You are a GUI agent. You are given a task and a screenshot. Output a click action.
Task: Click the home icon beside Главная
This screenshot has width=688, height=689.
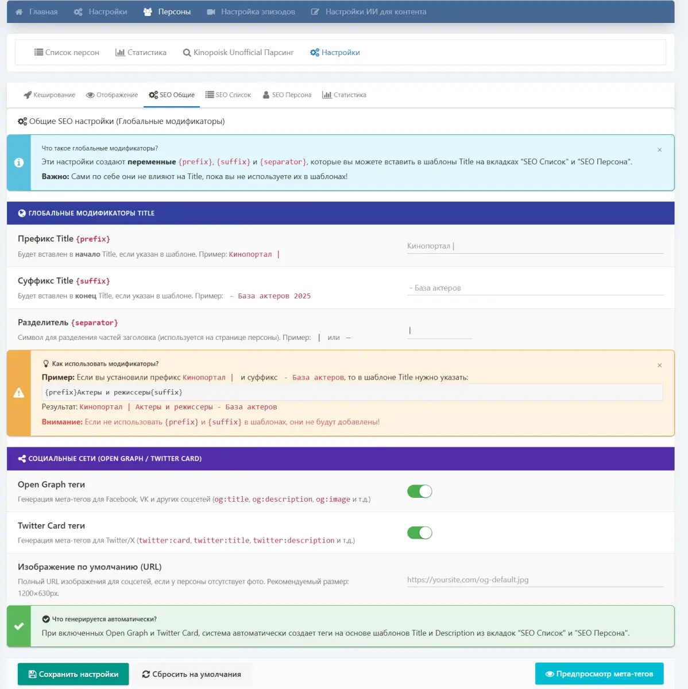(19, 12)
